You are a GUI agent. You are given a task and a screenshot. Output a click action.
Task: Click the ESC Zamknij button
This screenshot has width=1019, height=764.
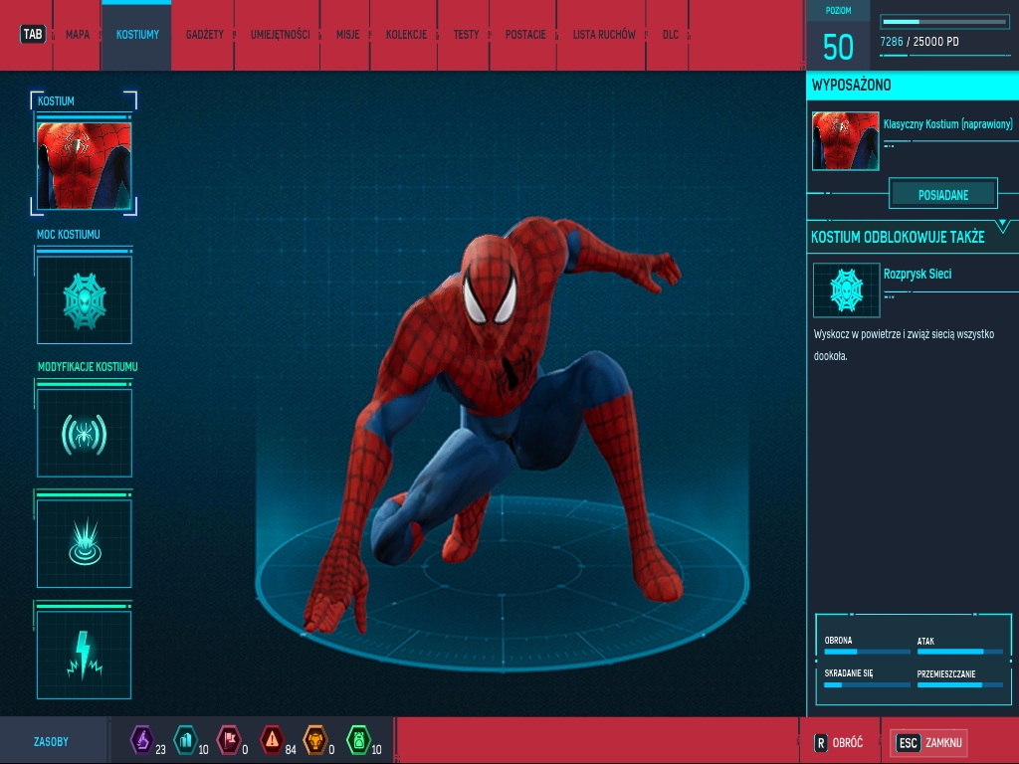click(x=929, y=742)
